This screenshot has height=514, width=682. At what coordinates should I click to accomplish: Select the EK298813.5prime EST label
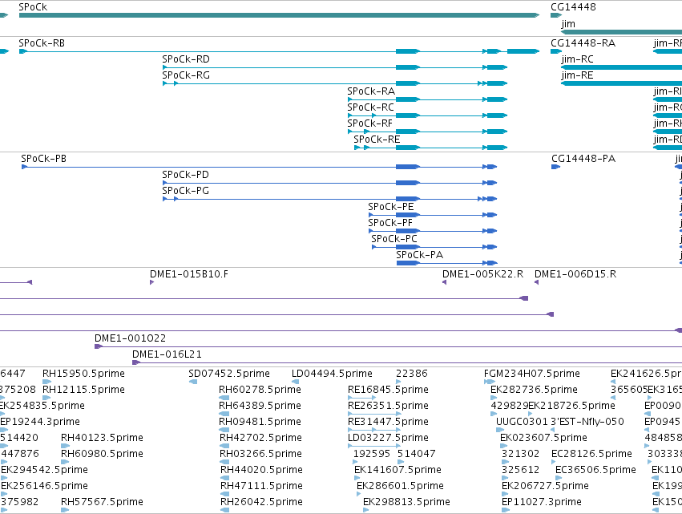[406, 502]
